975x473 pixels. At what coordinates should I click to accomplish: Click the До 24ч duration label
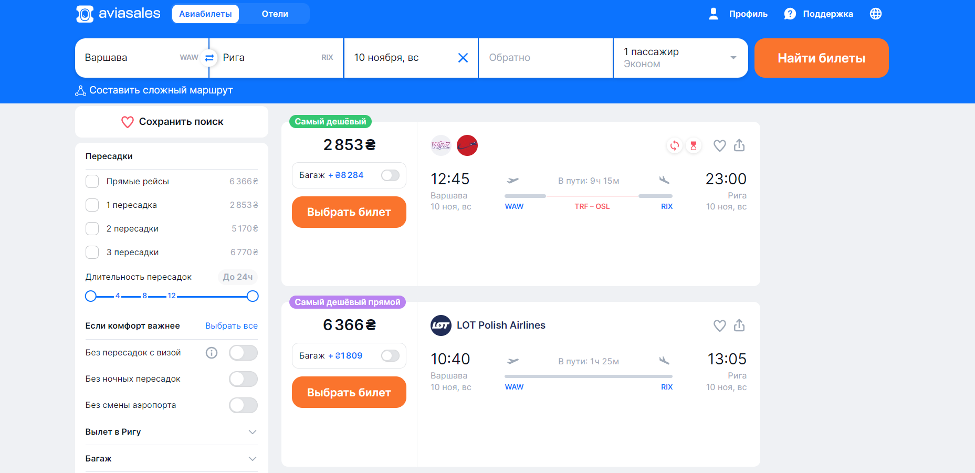tap(237, 277)
